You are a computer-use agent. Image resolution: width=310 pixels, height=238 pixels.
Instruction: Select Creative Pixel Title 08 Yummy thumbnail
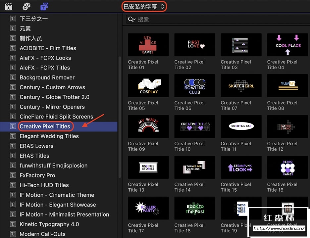(287, 86)
